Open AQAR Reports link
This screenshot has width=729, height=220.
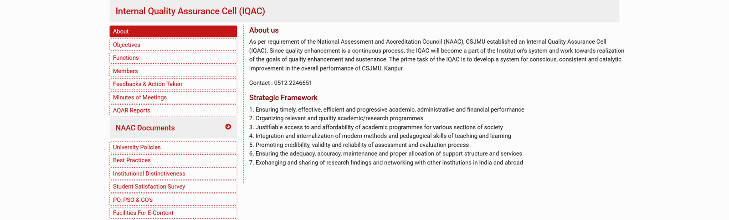132,110
